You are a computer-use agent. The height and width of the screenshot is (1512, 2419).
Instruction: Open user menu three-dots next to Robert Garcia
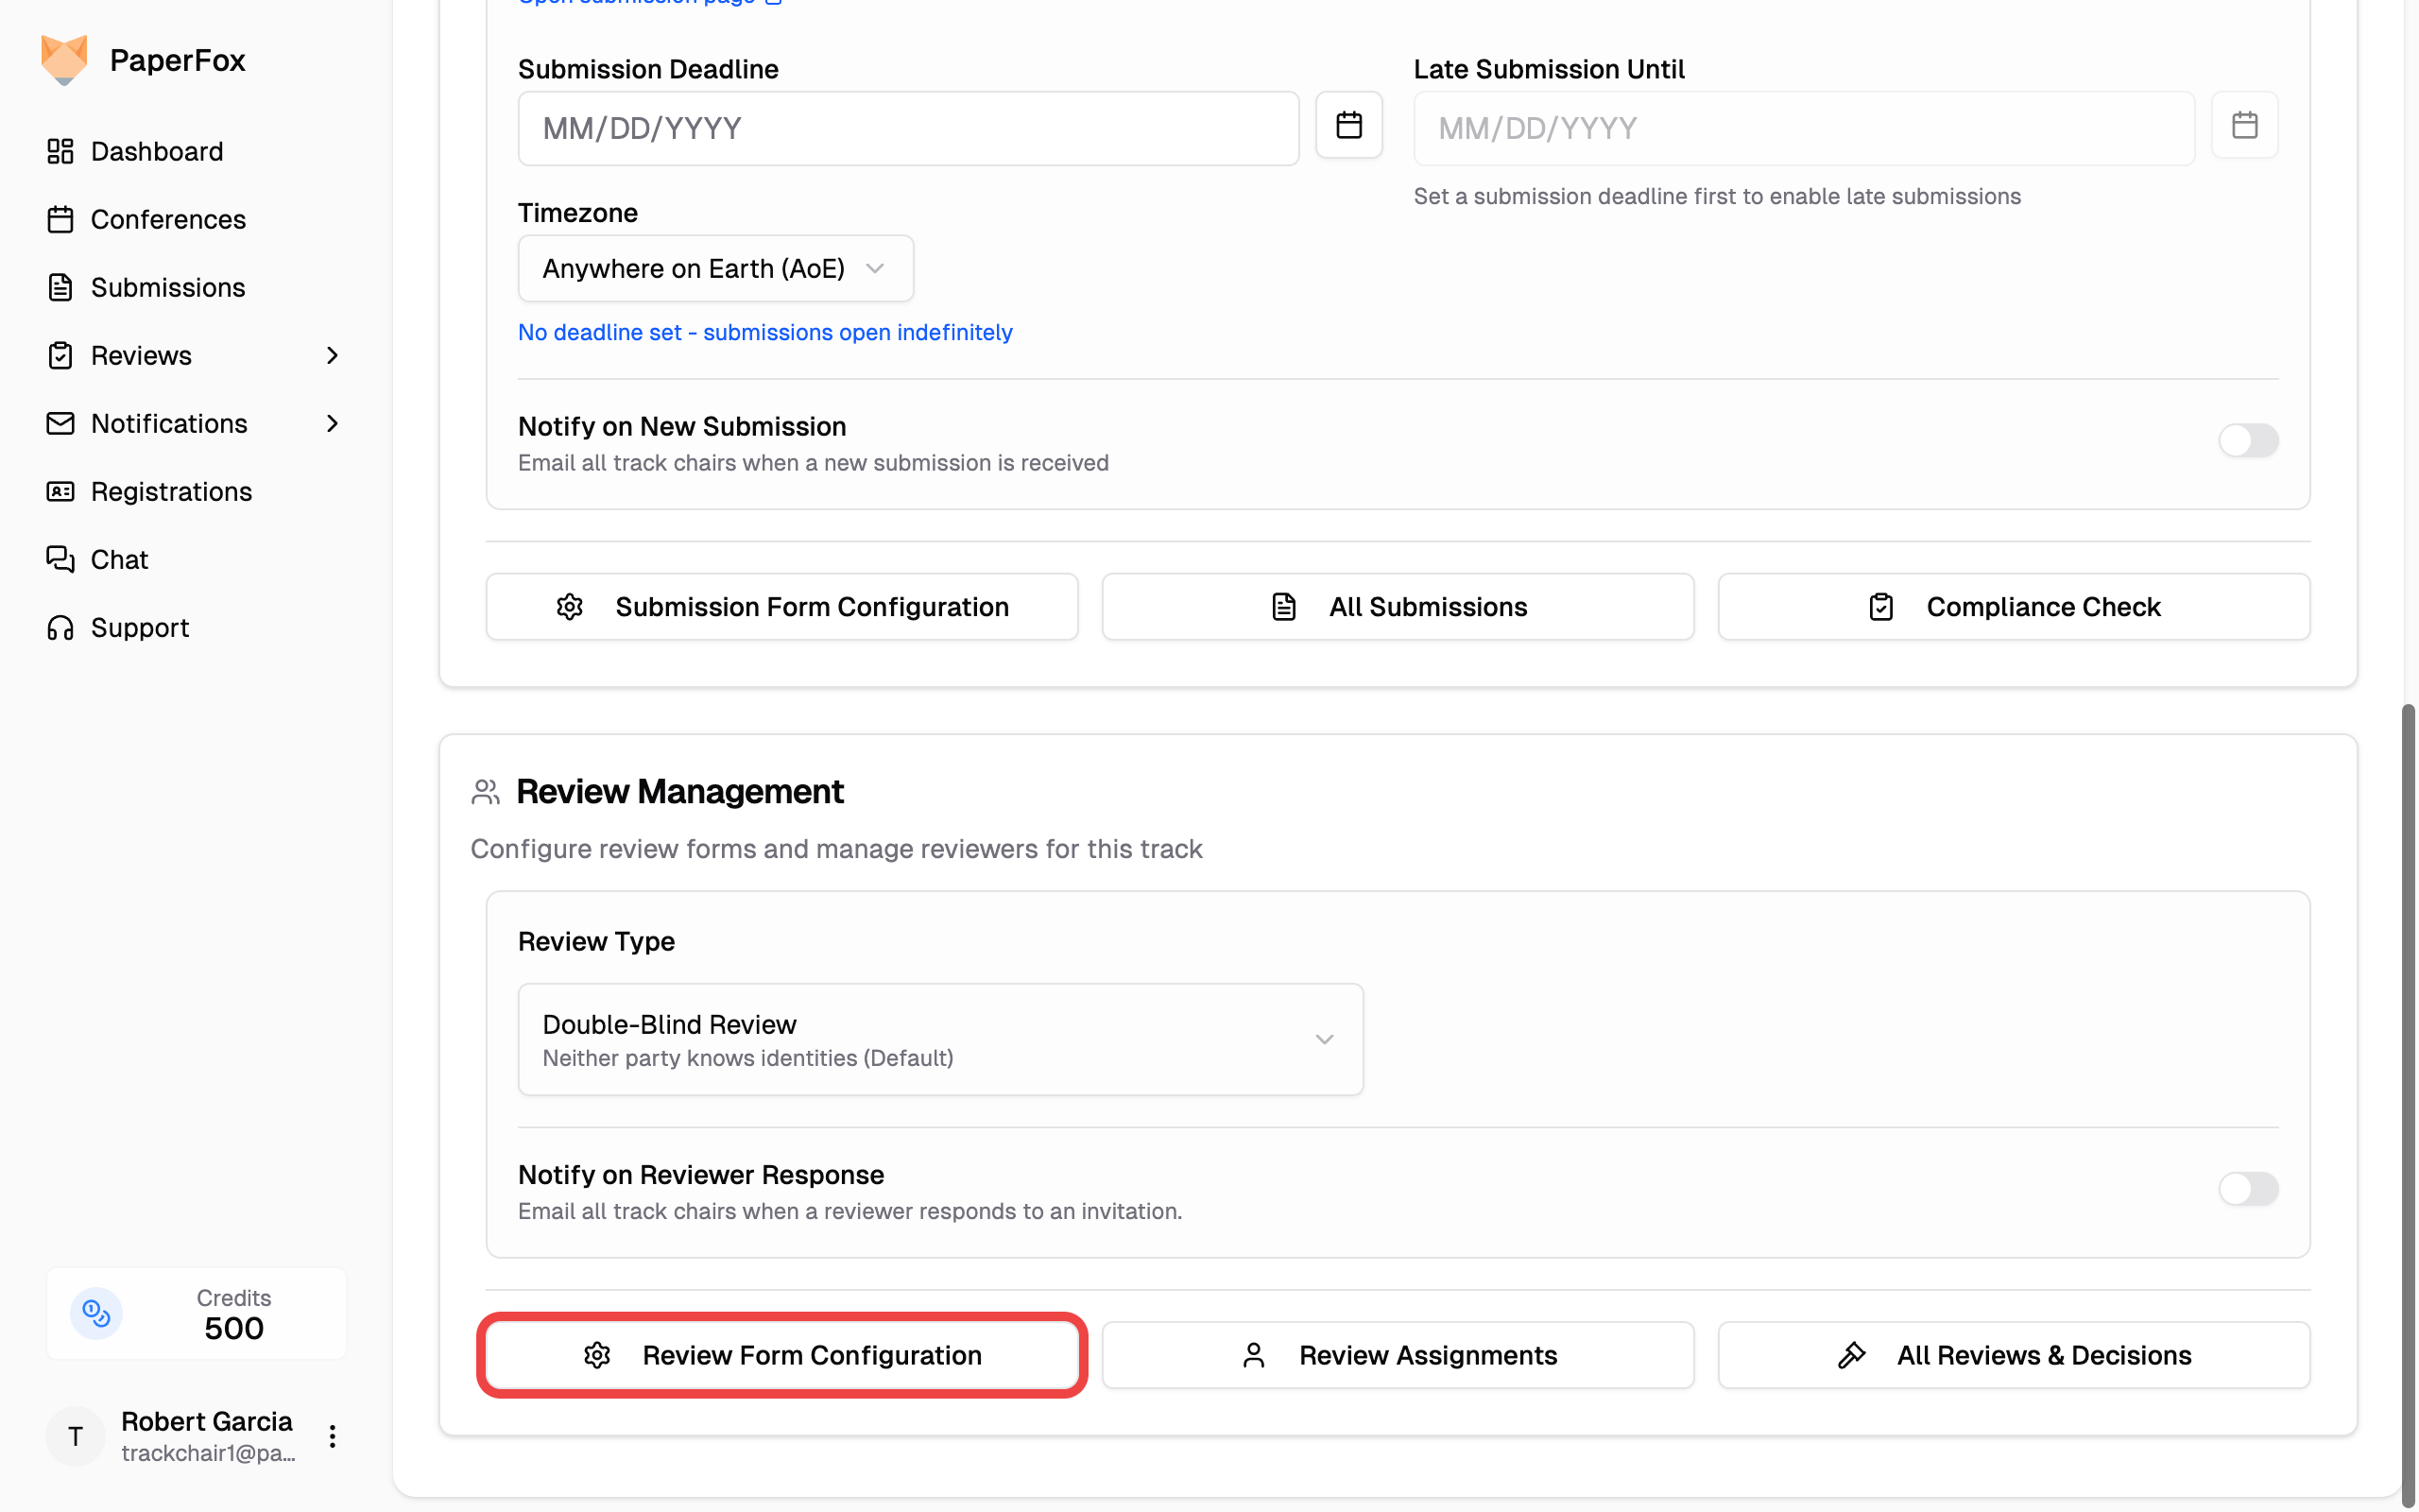coord(332,1436)
